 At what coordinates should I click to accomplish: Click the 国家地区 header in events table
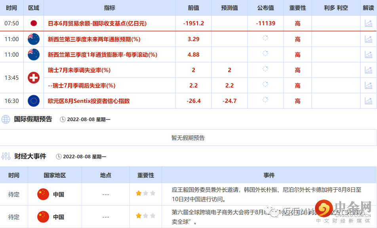click(x=55, y=175)
